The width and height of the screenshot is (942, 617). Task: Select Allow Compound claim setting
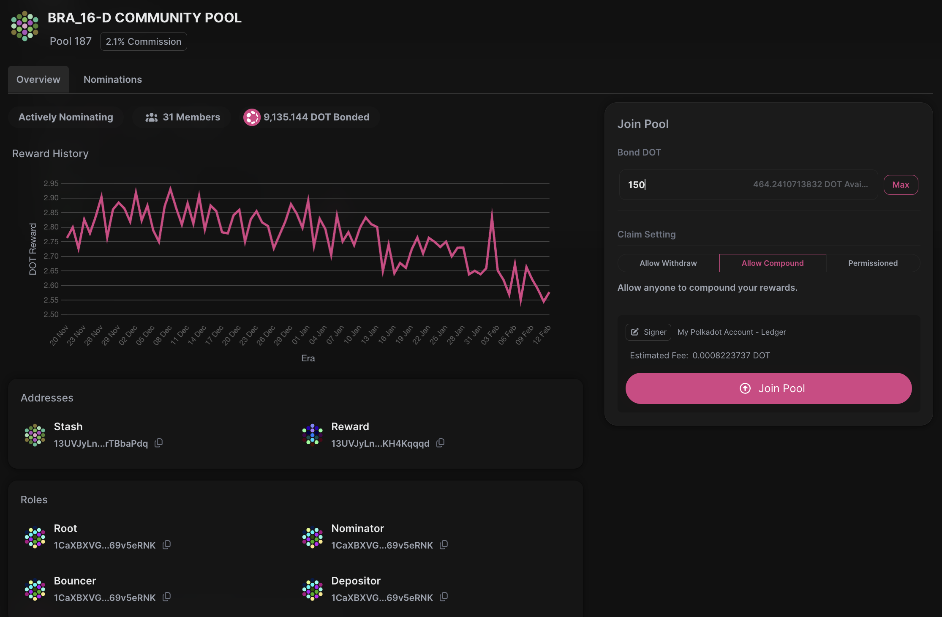coord(772,263)
